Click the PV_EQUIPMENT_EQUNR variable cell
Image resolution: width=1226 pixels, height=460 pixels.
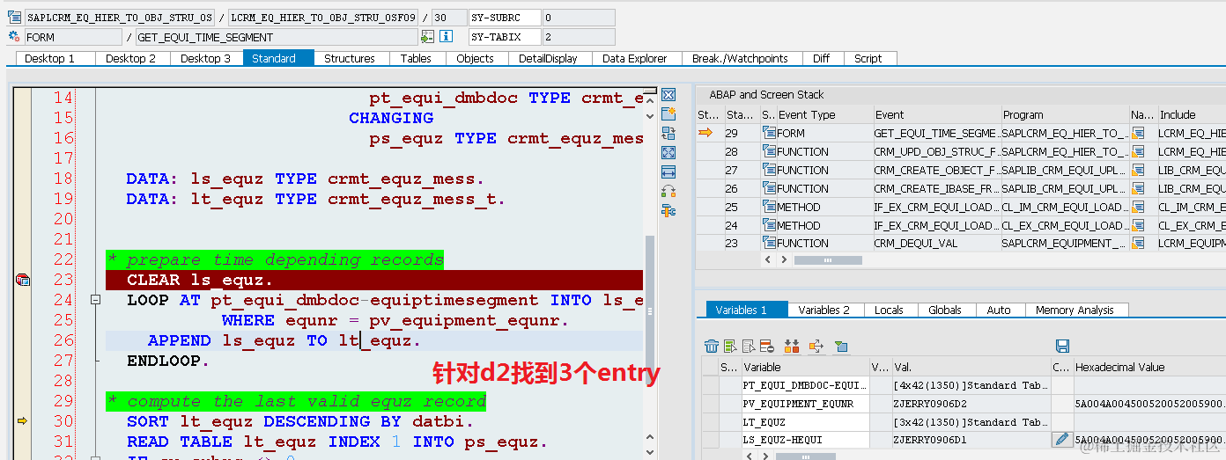pyautogui.click(x=805, y=404)
